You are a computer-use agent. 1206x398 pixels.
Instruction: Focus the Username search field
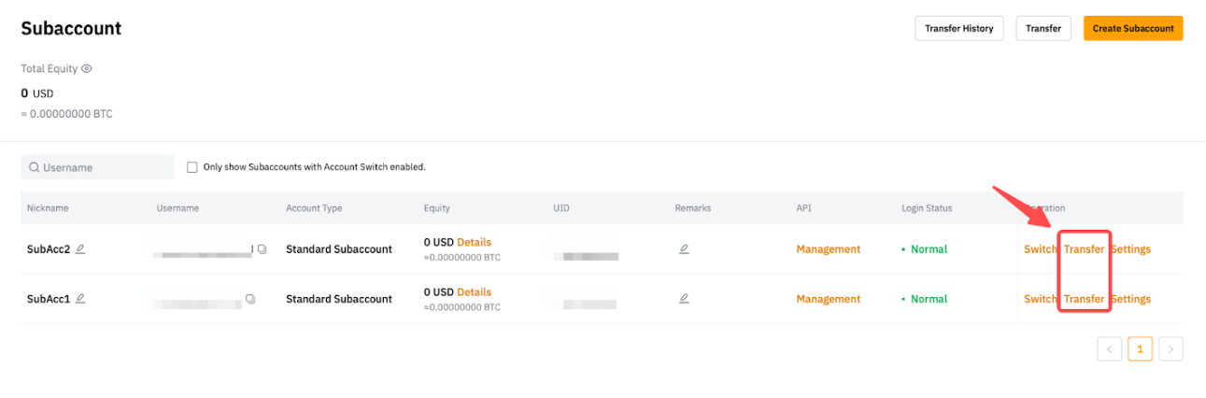click(103, 167)
